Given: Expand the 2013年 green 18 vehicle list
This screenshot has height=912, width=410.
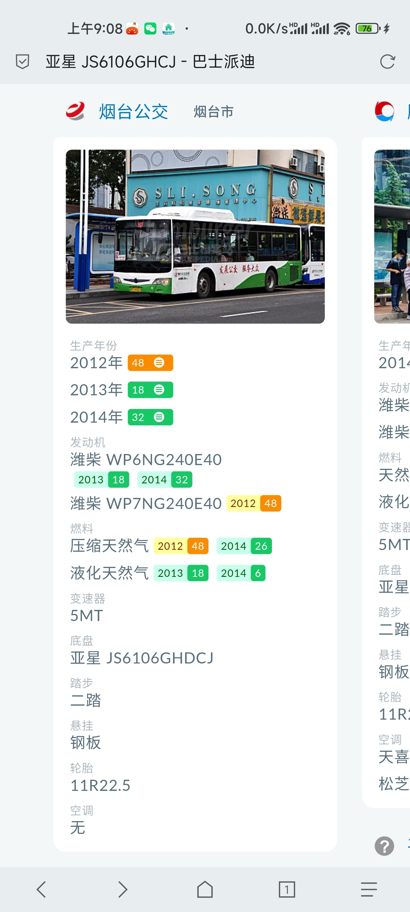Looking at the screenshot, I should [150, 390].
